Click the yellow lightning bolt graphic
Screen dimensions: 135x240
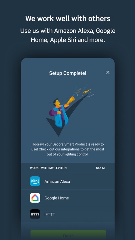(x=86, y=91)
